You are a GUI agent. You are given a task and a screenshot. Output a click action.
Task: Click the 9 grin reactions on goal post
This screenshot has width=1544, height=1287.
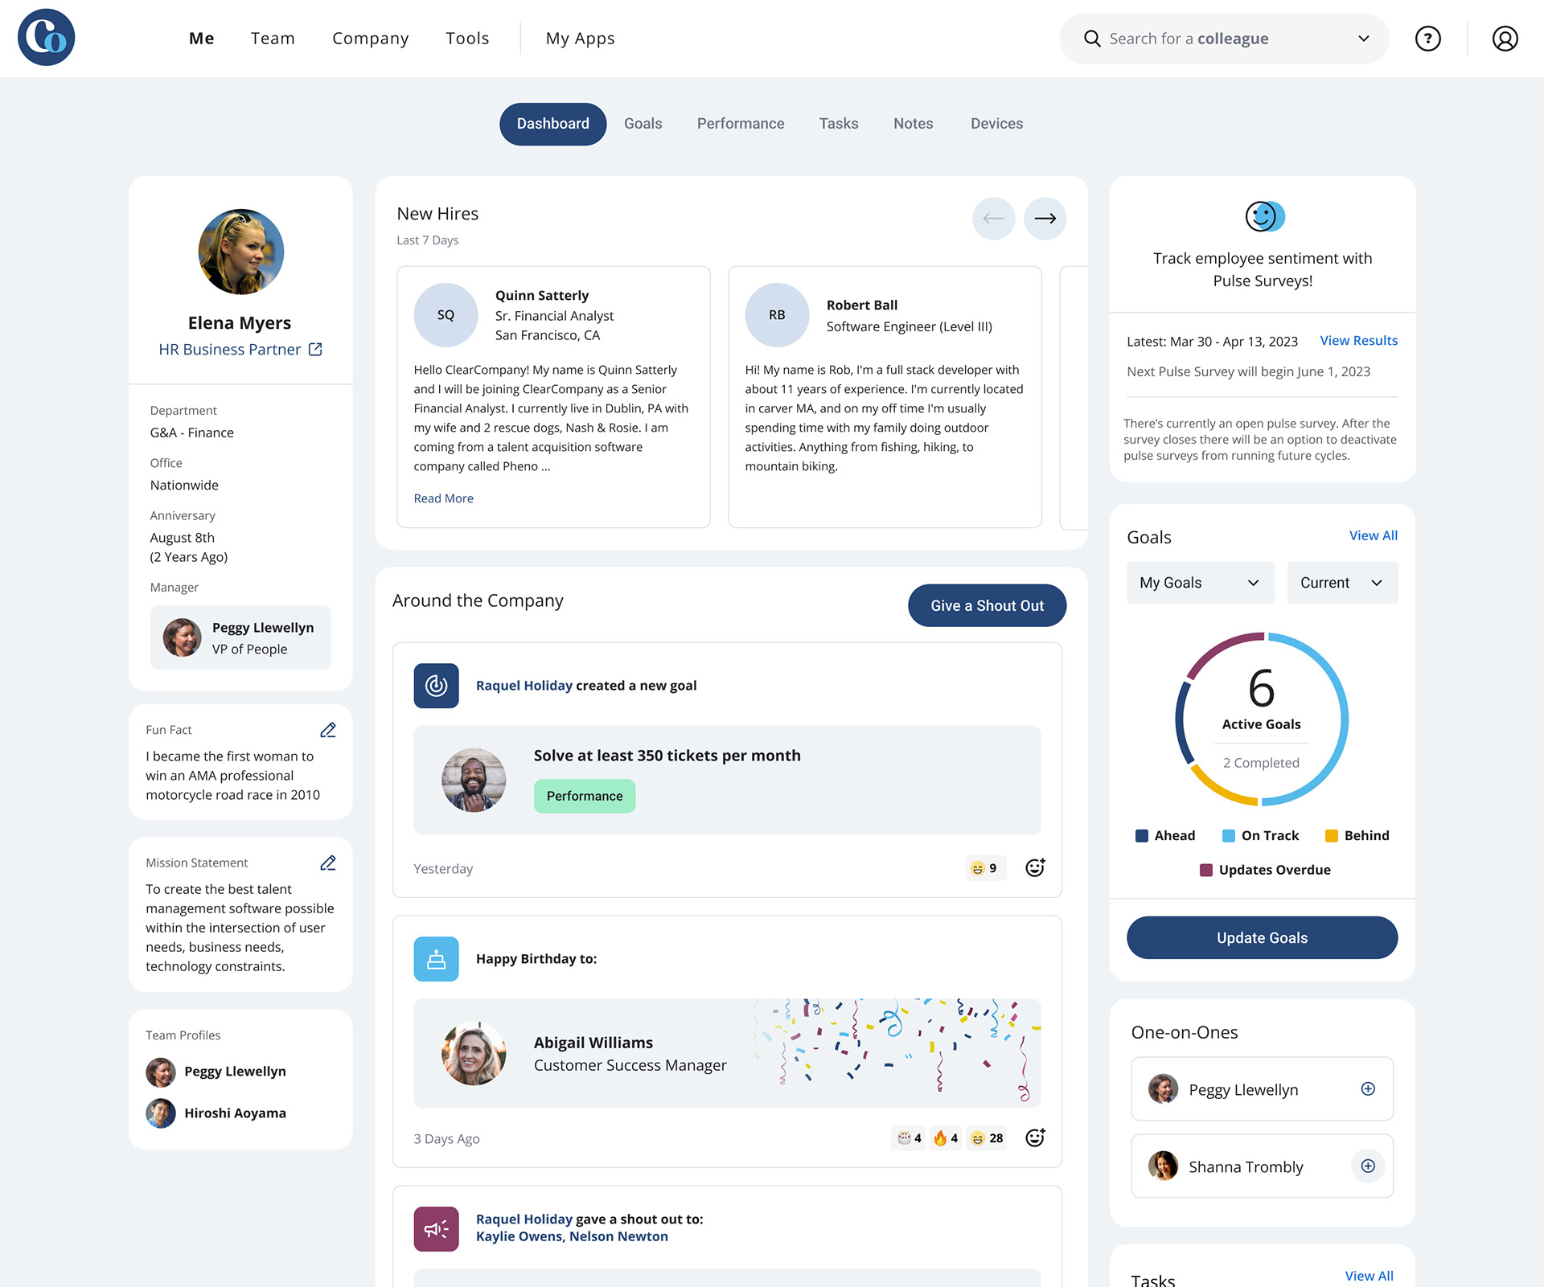985,868
